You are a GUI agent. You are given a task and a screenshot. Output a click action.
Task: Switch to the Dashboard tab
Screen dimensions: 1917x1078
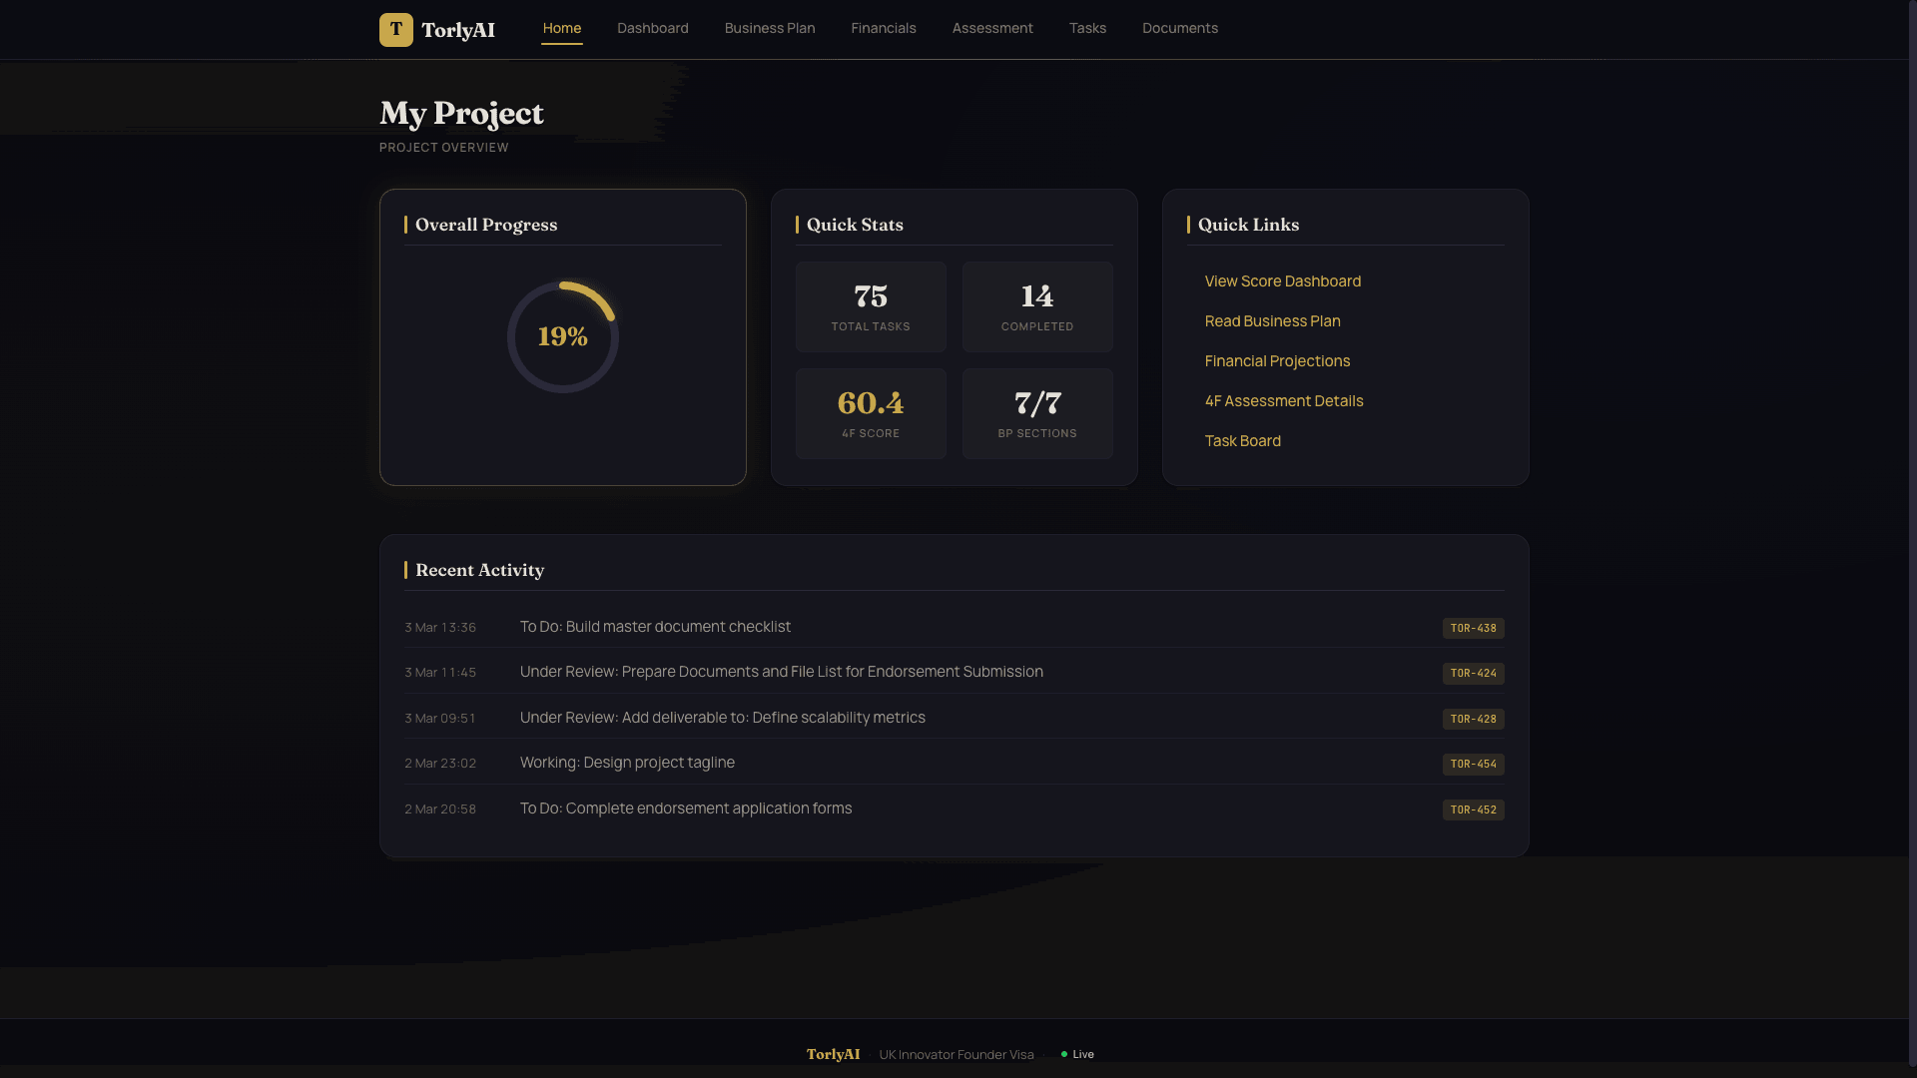(652, 28)
